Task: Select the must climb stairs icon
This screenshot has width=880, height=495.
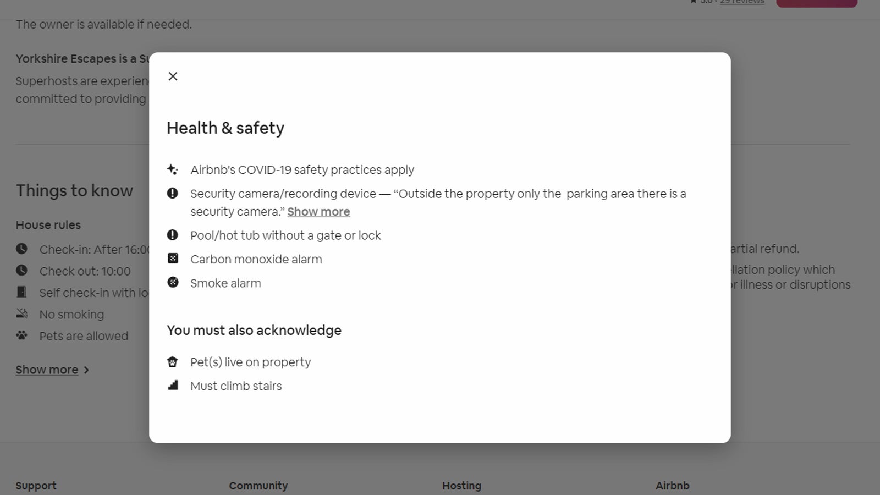Action: [x=173, y=385]
